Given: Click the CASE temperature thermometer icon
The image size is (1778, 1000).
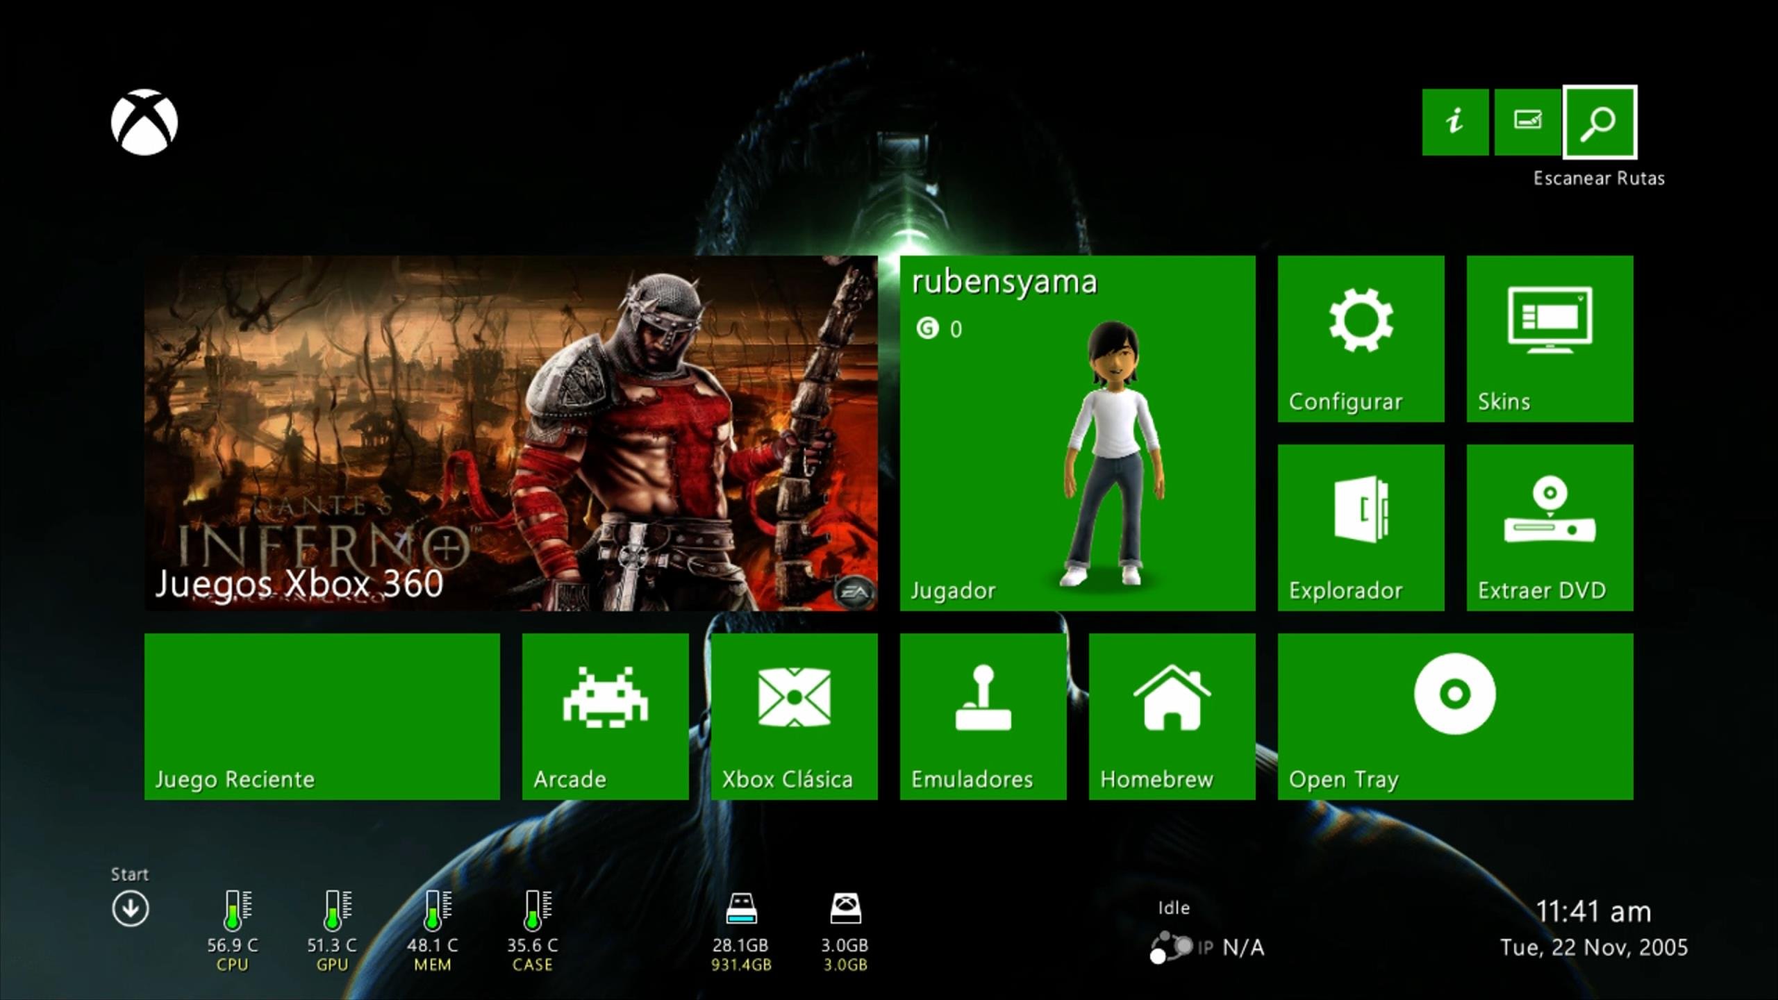Looking at the screenshot, I should point(538,910).
